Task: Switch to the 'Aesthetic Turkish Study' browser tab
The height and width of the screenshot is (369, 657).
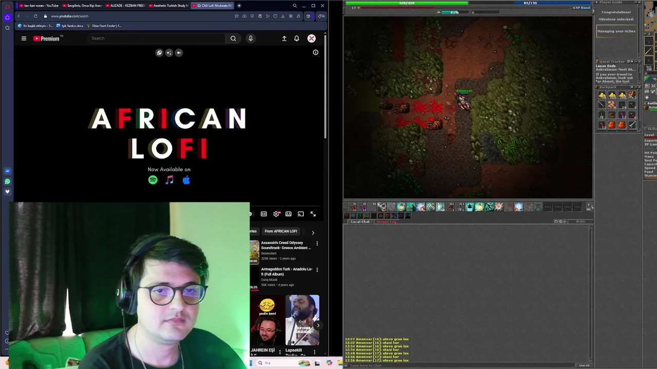Action: coord(168,6)
